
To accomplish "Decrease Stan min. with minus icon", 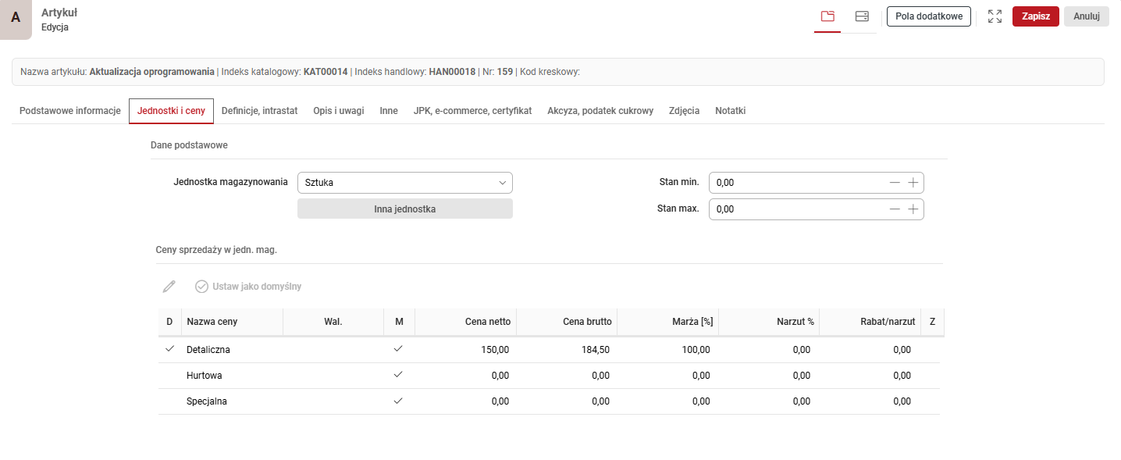I will point(895,183).
